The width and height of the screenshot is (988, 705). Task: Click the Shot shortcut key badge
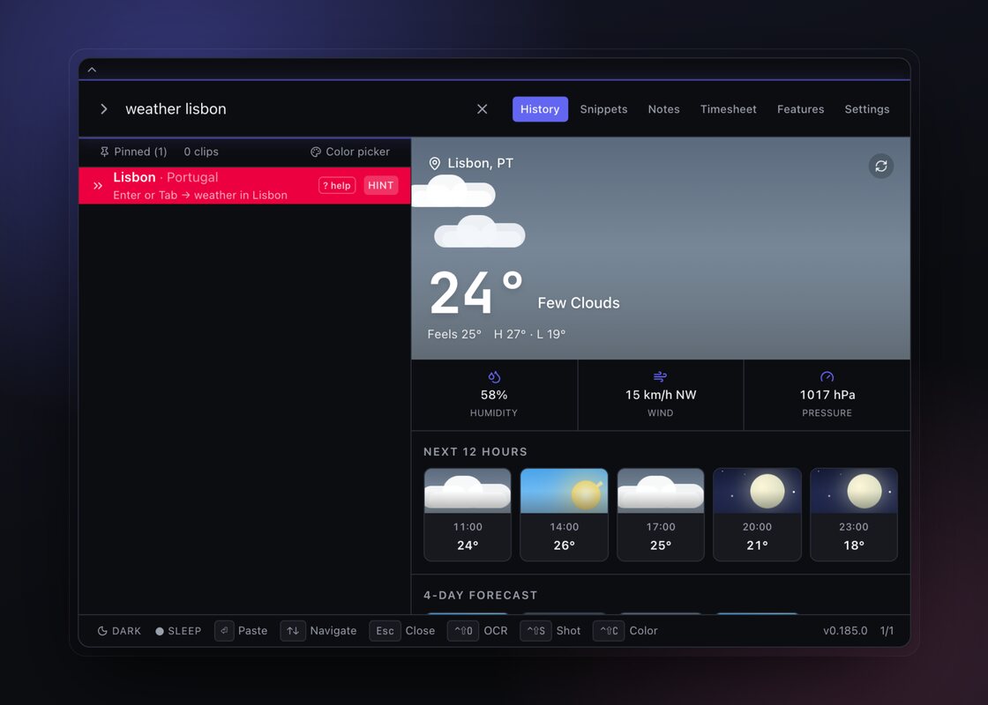[x=535, y=631]
